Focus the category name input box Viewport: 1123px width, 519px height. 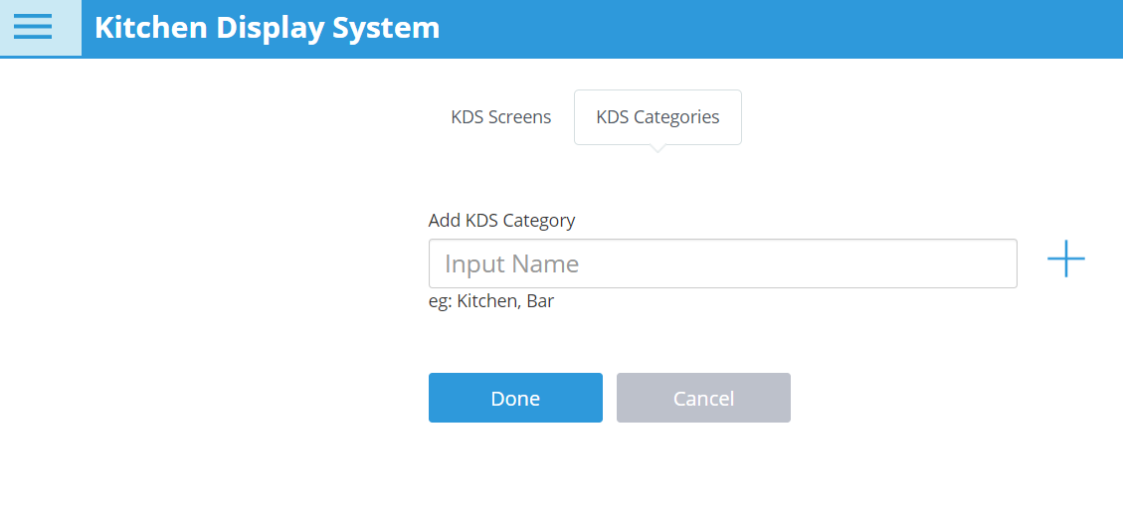coord(723,263)
